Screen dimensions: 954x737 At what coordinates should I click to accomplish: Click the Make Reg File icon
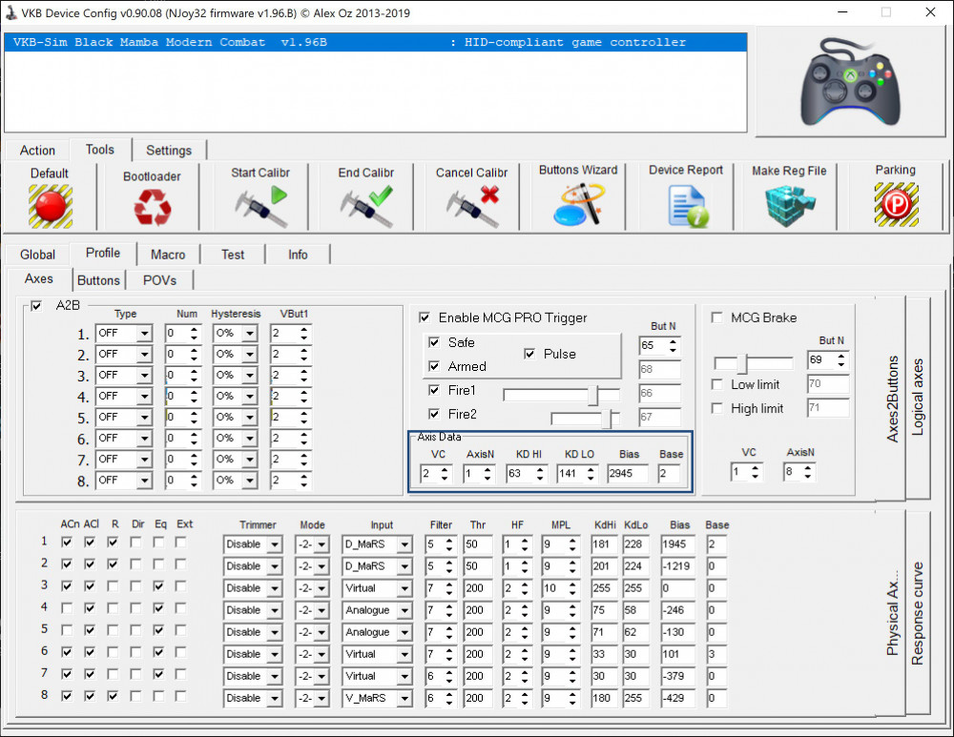(789, 206)
